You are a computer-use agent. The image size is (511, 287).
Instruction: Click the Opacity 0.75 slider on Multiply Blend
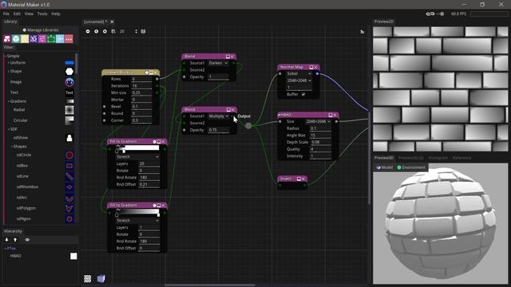[218, 130]
